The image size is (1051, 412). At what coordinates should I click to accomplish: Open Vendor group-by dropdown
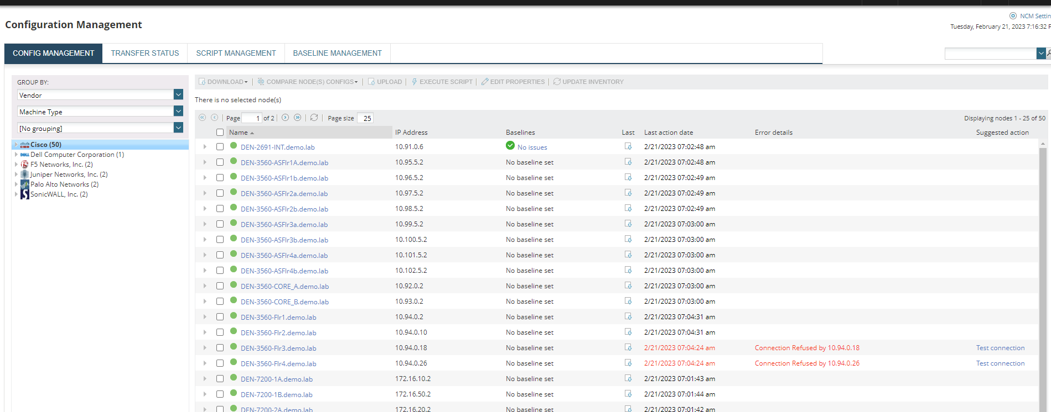(x=178, y=94)
